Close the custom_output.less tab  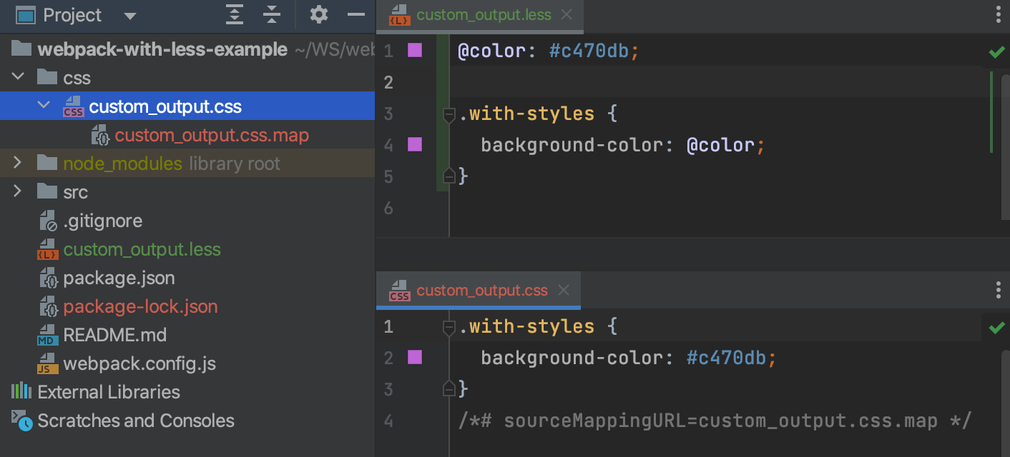coord(567,14)
